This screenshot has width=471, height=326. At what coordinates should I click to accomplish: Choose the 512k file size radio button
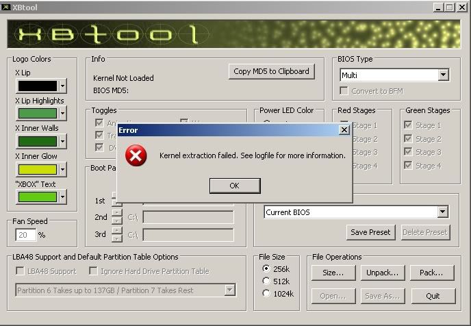click(266, 281)
